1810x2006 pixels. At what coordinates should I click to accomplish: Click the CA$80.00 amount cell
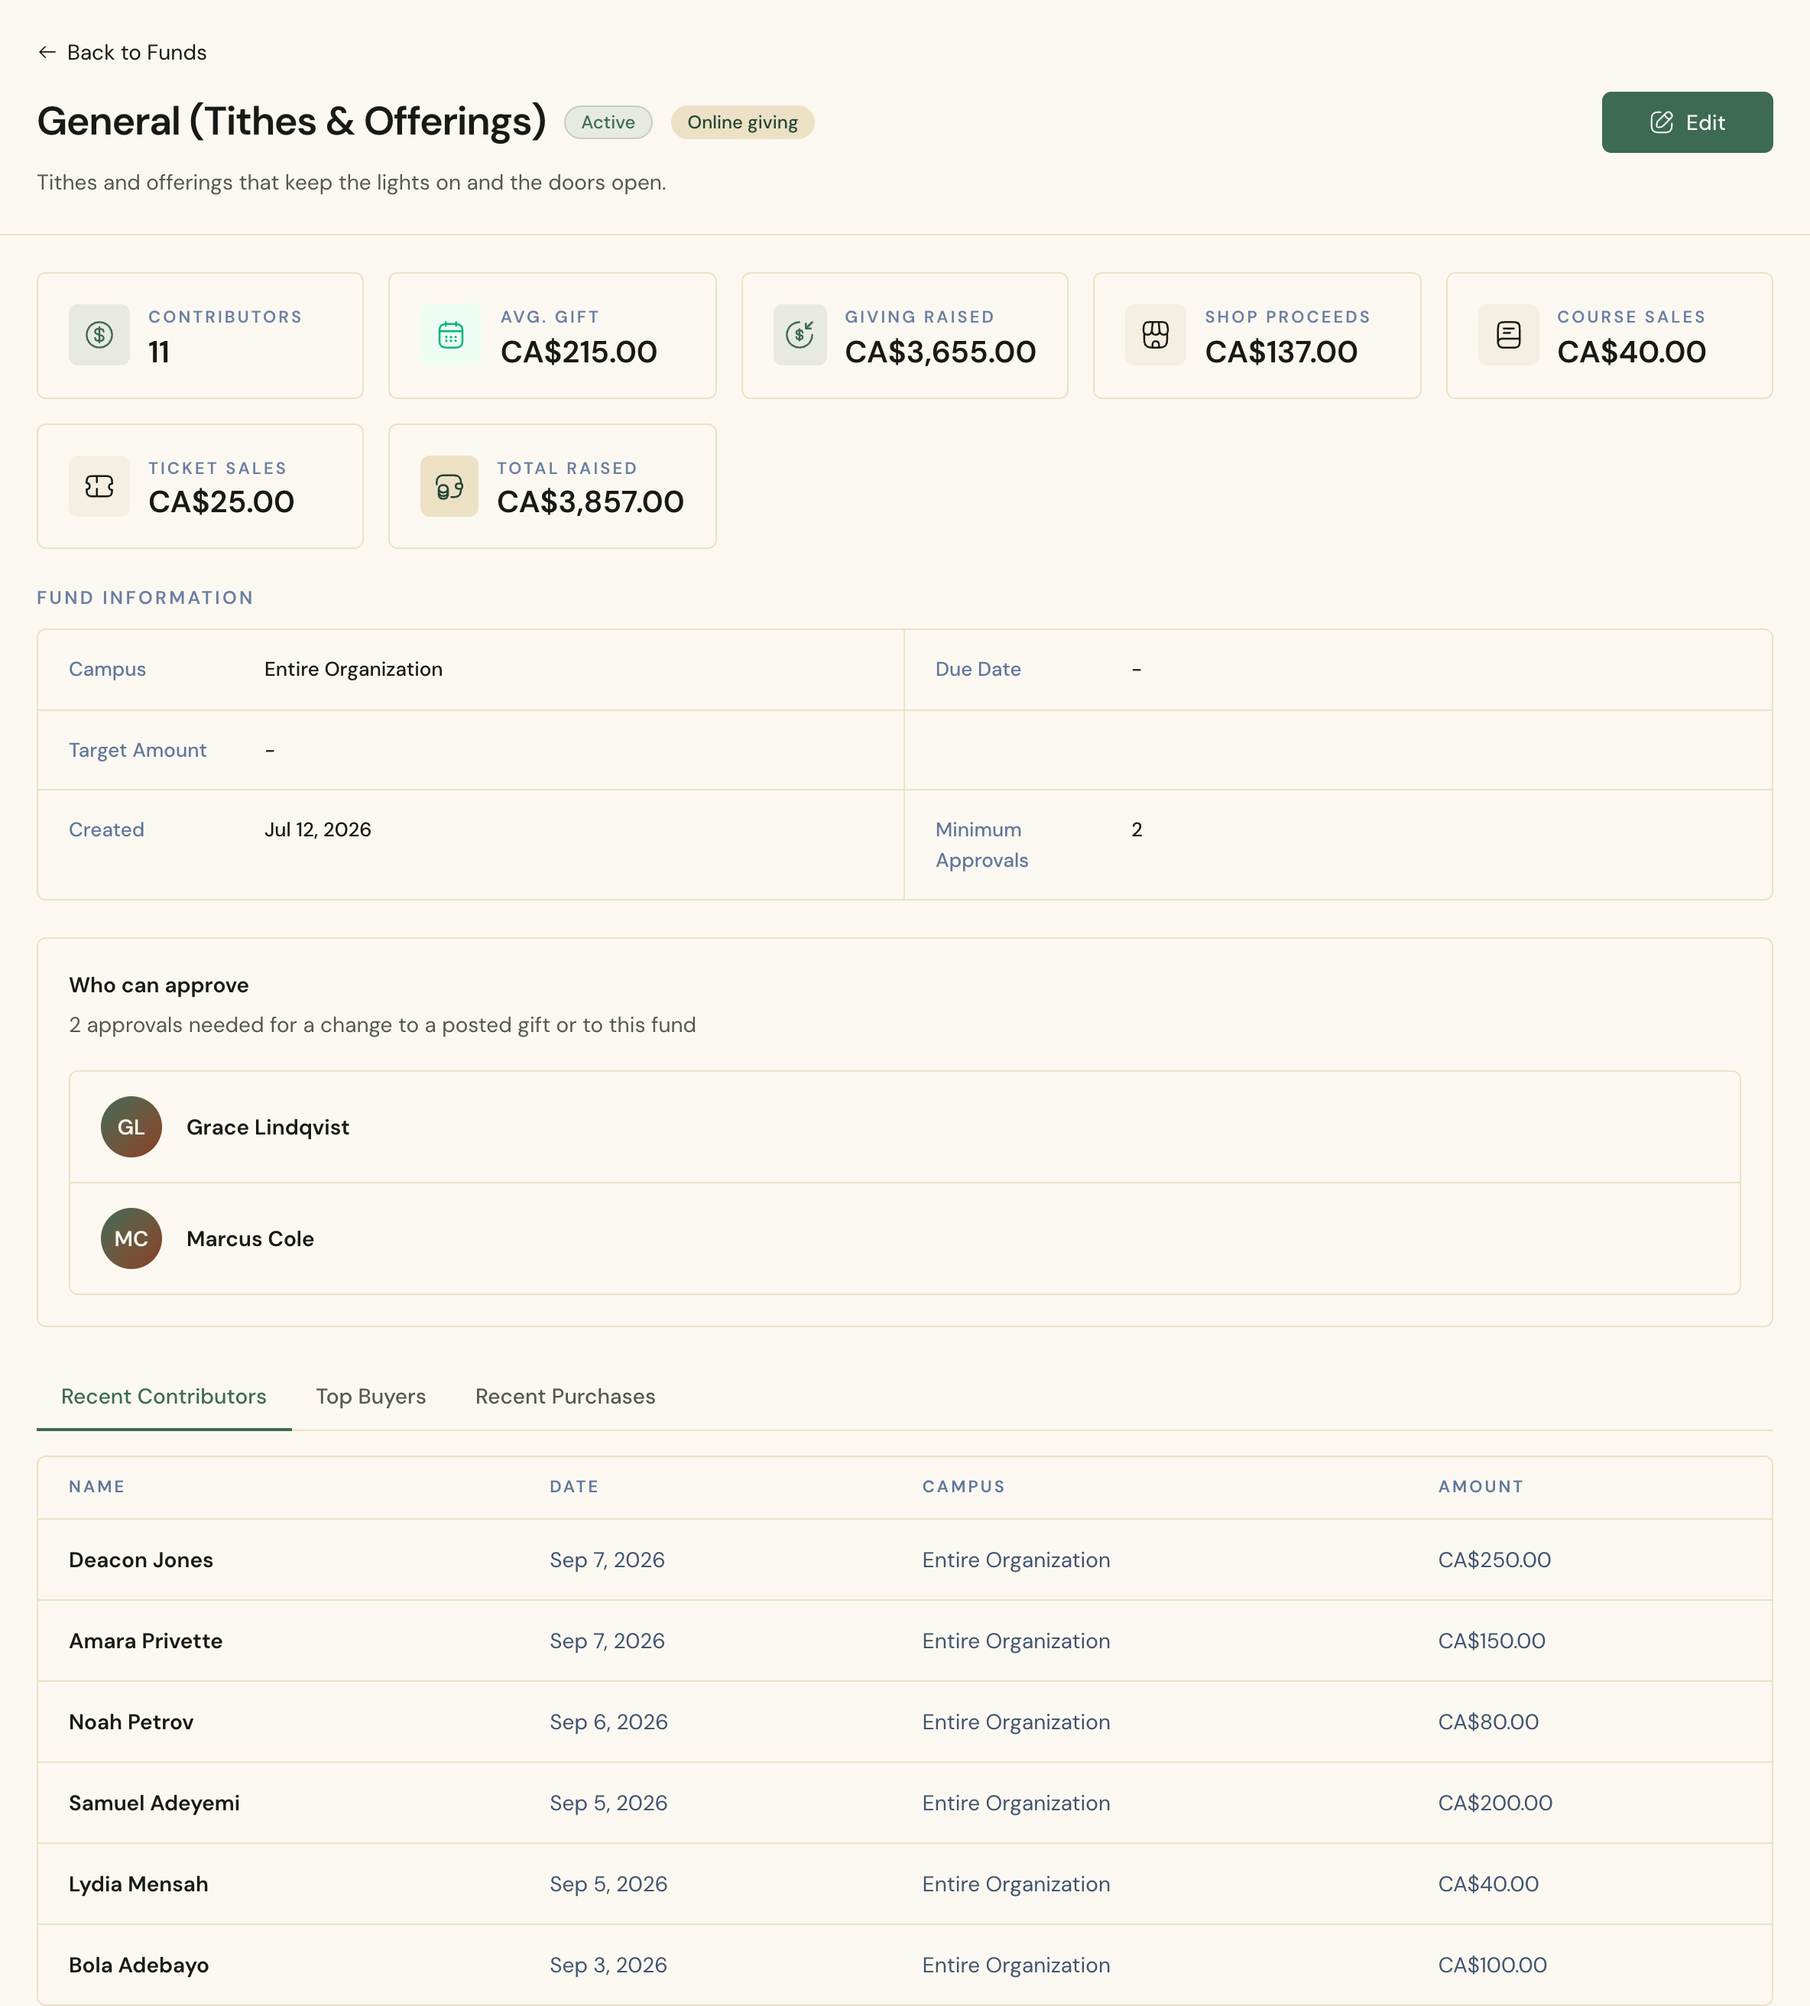1487,1722
